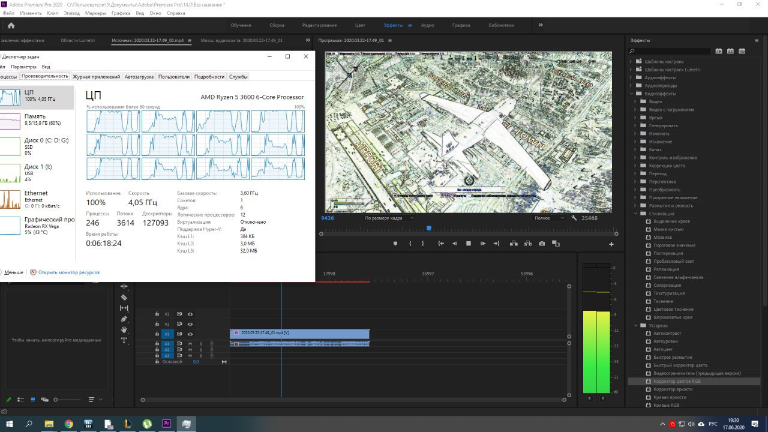Select "Память" in Task Manager sidebar
This screenshot has height=432, width=768.
pos(37,120)
